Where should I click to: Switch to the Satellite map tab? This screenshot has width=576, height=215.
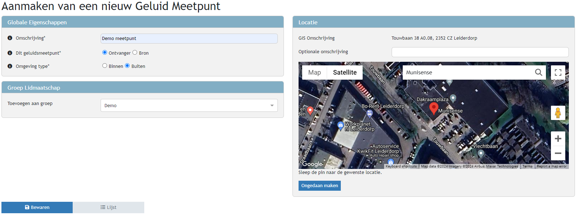344,72
